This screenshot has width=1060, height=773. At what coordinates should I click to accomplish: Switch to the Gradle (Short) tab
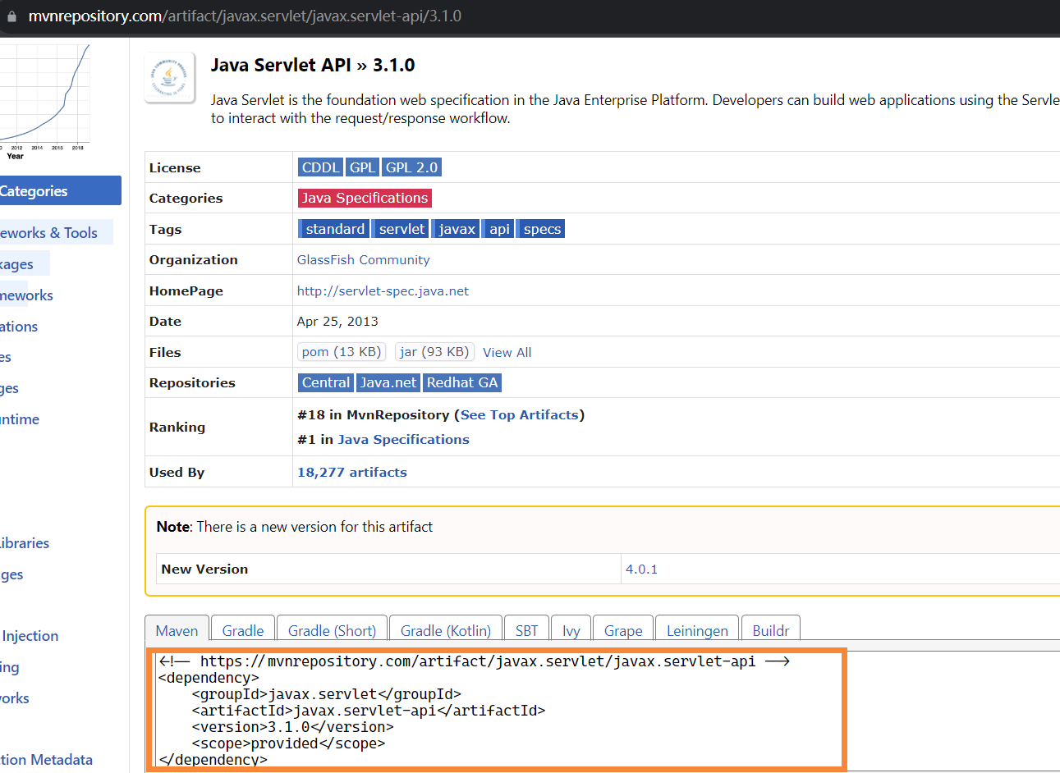(332, 630)
